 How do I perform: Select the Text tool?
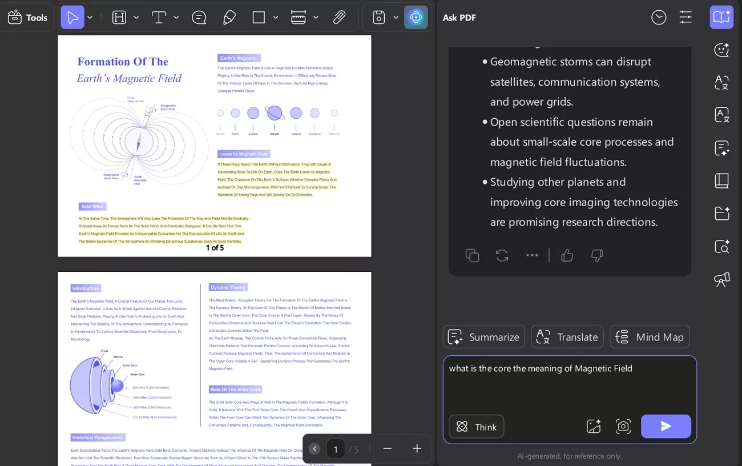(159, 17)
